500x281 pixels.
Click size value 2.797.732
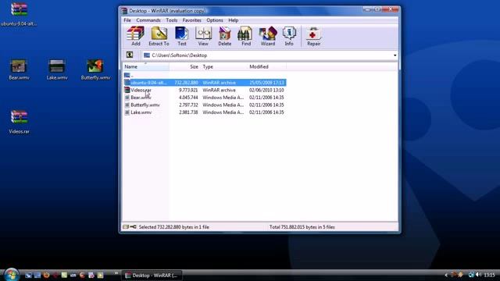(188, 105)
